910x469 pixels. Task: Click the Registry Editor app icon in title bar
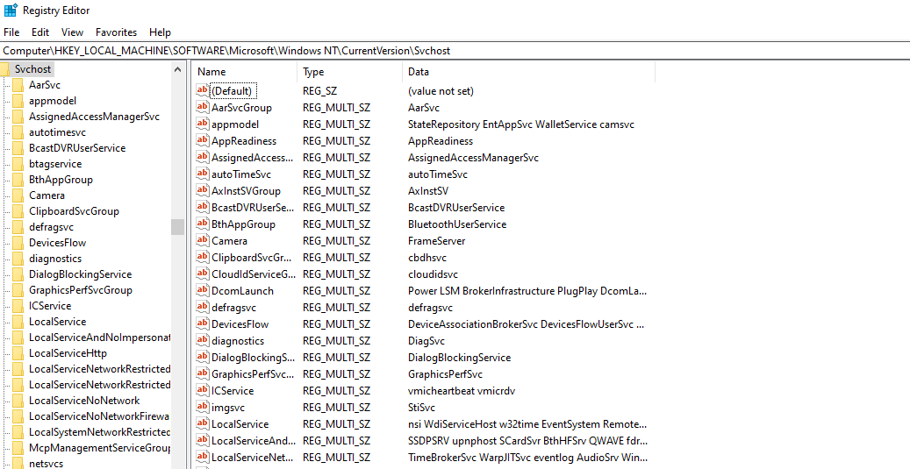[11, 11]
